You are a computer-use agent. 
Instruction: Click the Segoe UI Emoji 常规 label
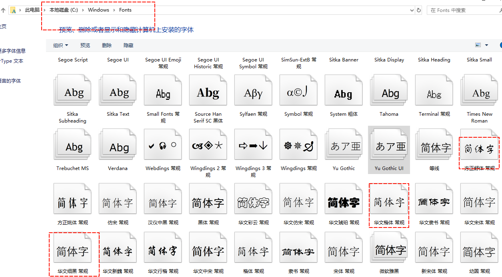click(x=163, y=63)
